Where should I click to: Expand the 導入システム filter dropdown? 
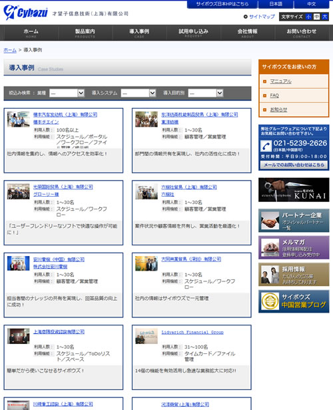tap(139, 93)
